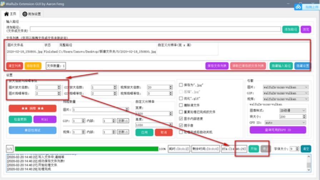The height and width of the screenshot is (180, 320).
Task: Click the 处理完成 log line
Action: (29, 169)
